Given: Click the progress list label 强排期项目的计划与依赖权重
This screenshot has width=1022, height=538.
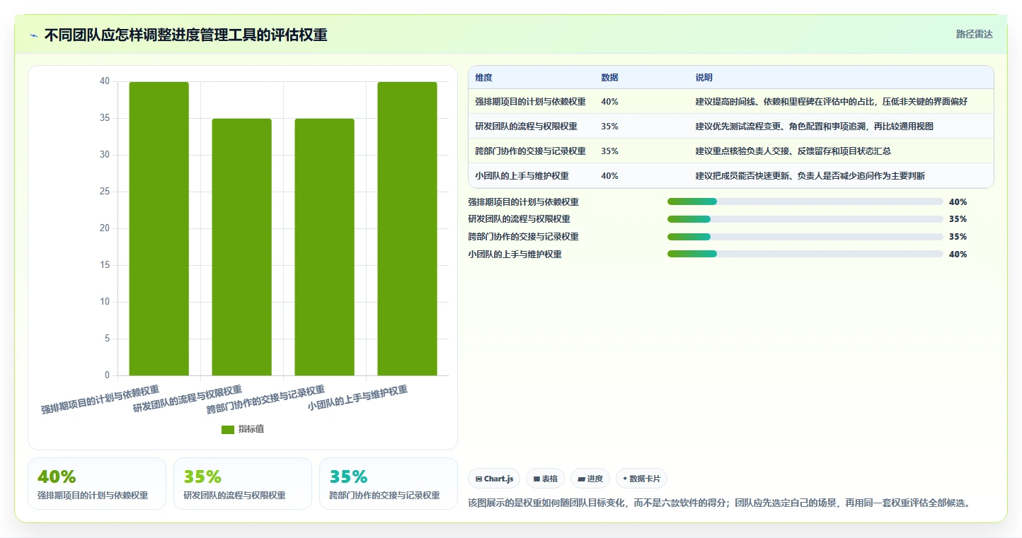Looking at the screenshot, I should [523, 201].
